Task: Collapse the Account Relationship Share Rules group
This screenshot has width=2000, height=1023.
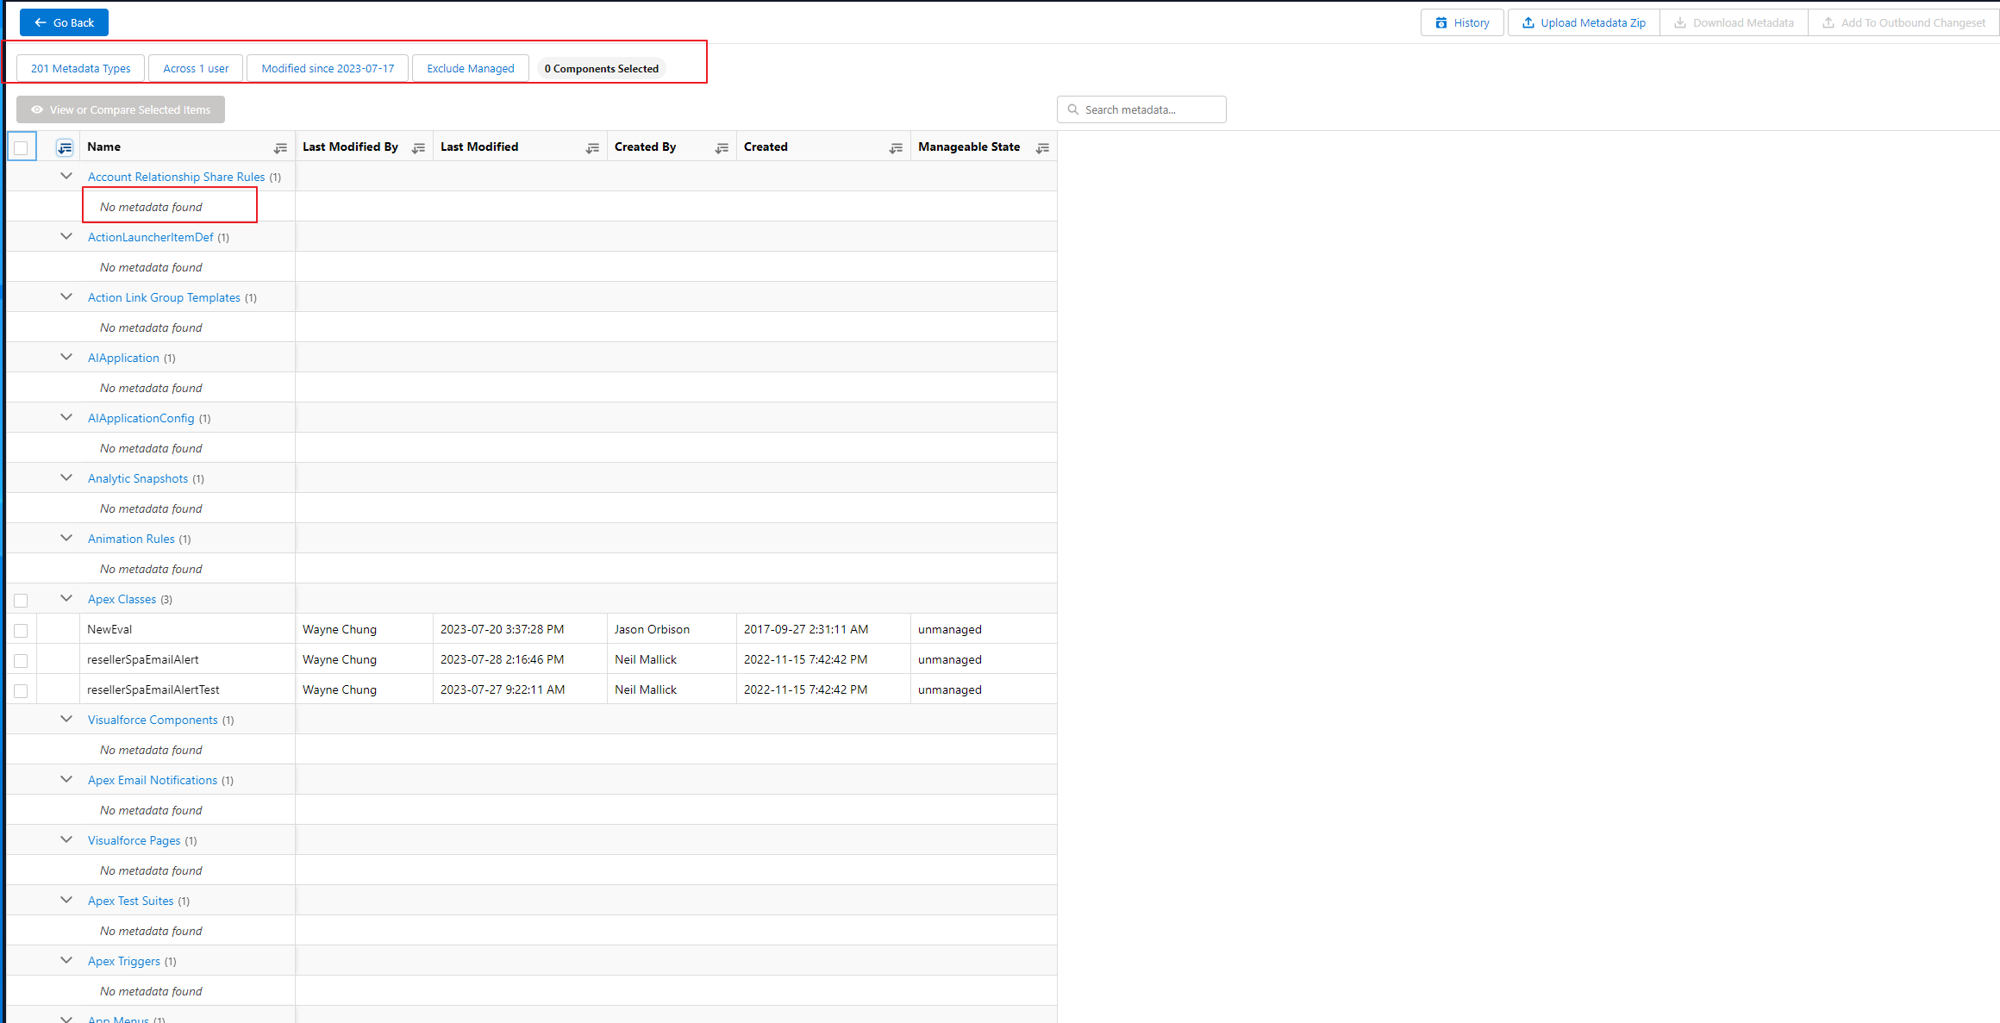Action: 66,176
